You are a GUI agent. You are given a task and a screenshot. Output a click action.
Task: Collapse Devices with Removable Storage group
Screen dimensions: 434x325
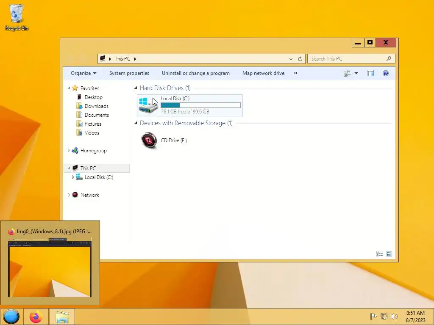[136, 123]
